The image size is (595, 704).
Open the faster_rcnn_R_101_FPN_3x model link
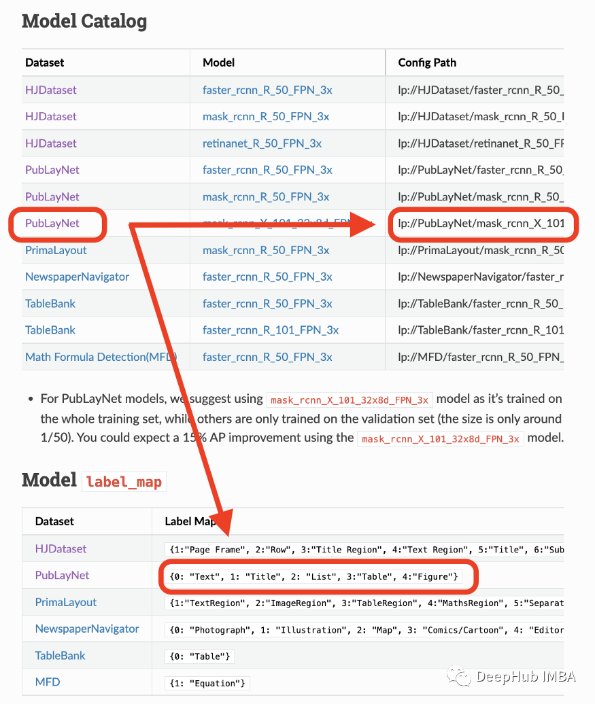click(271, 330)
